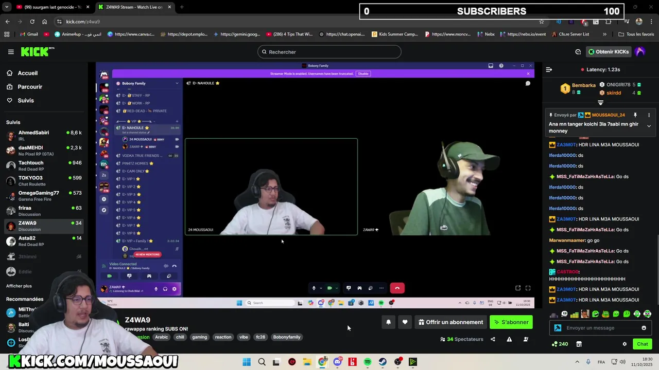The height and width of the screenshot is (370, 659).
Task: Share the stream via share icon
Action: [493, 339]
